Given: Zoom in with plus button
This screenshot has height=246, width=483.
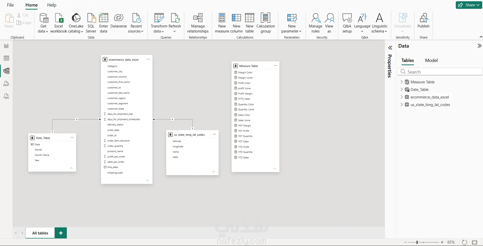Looking at the screenshot, I should tap(442, 242).
